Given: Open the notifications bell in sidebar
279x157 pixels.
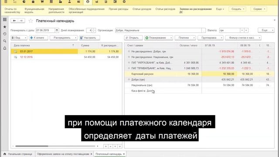Looking at the screenshot, I should click(5, 48).
